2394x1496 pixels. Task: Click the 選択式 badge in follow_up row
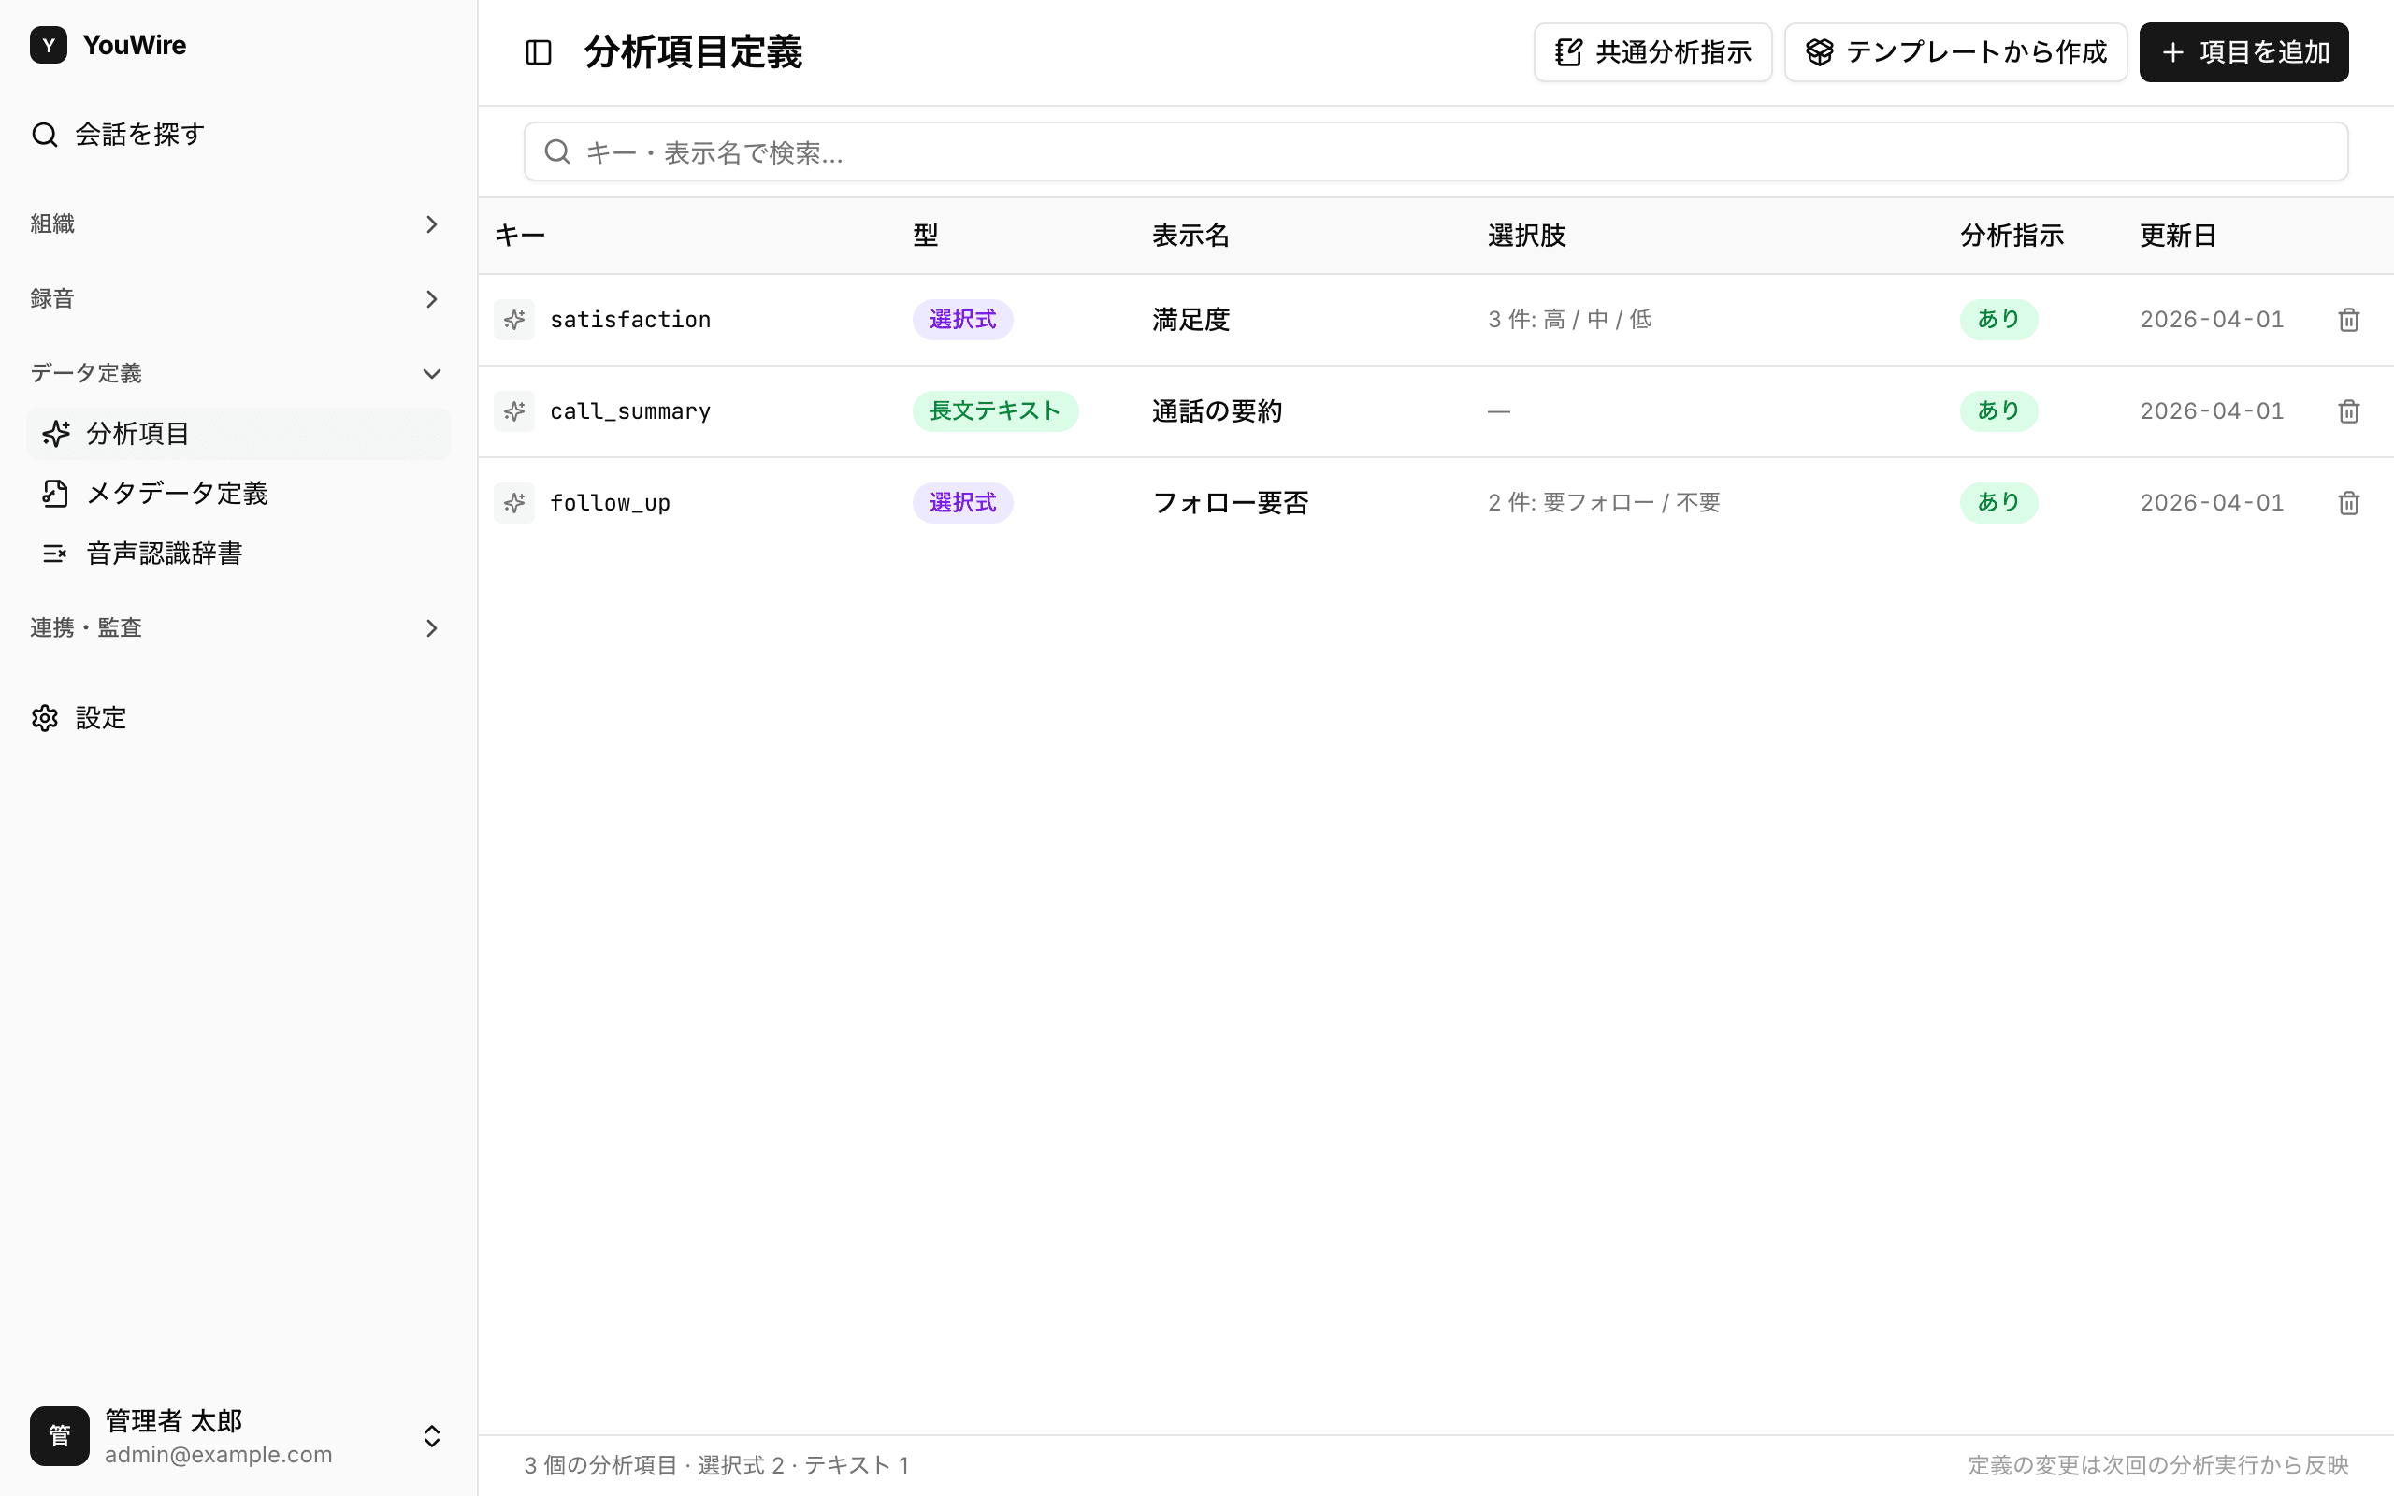coord(962,503)
